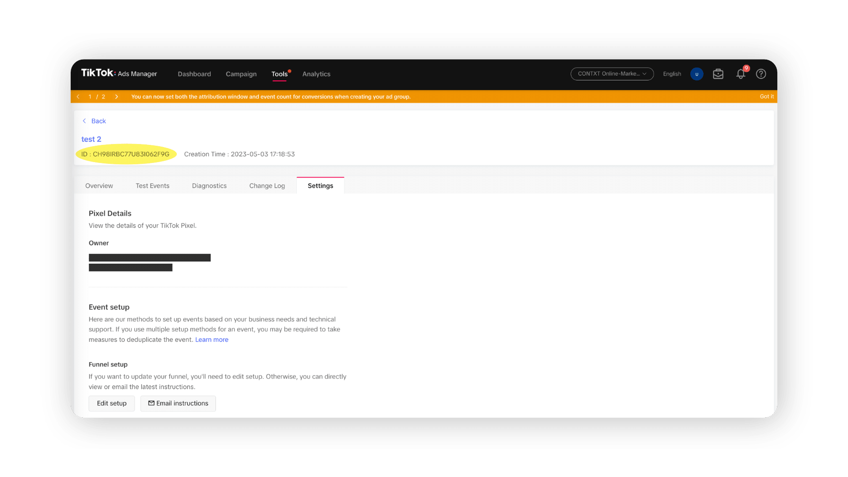Click the Back link
Screen dimensions: 848x477
[95, 121]
